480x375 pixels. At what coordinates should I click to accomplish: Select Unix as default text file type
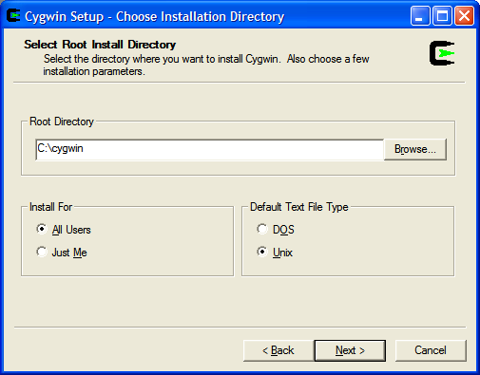[275, 253]
